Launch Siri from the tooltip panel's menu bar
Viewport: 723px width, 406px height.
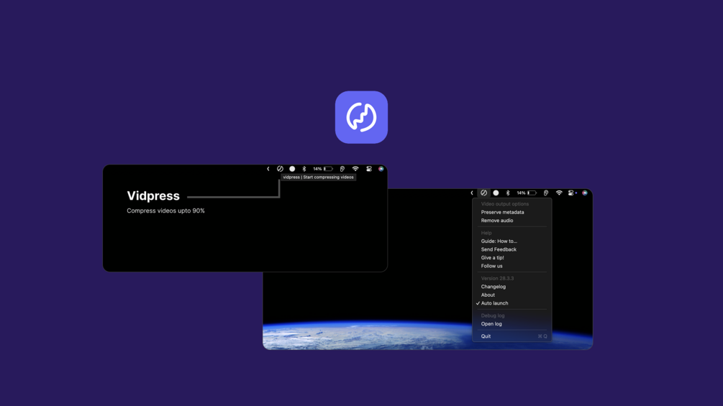[x=381, y=169]
